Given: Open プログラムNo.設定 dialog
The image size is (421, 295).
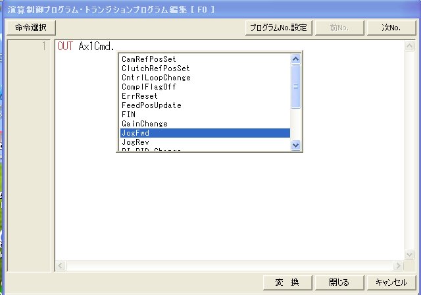Looking at the screenshot, I should pyautogui.click(x=277, y=28).
